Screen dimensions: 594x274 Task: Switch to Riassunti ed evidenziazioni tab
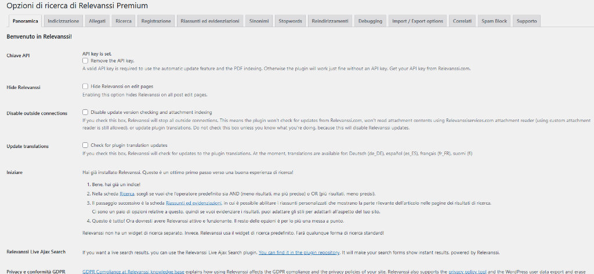[210, 21]
